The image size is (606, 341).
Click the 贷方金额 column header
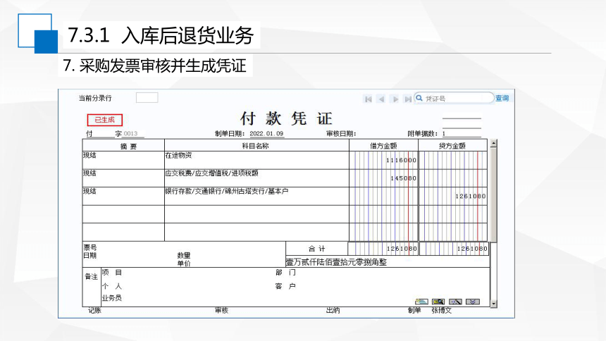point(452,146)
